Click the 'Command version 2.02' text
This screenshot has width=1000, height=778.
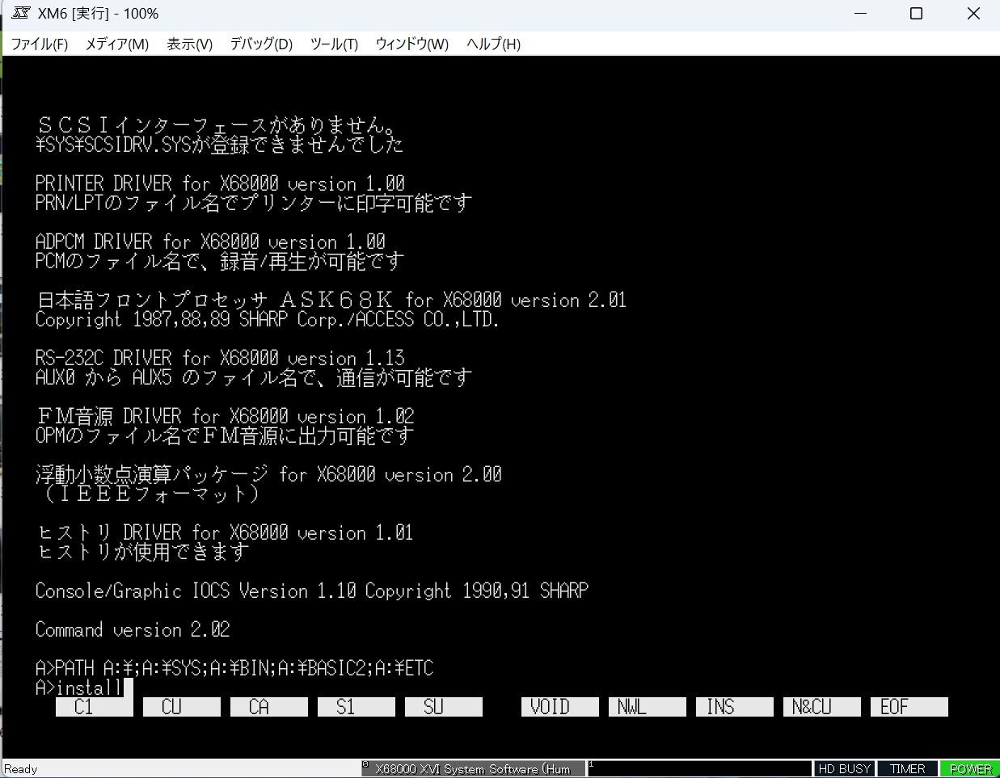pos(133,629)
